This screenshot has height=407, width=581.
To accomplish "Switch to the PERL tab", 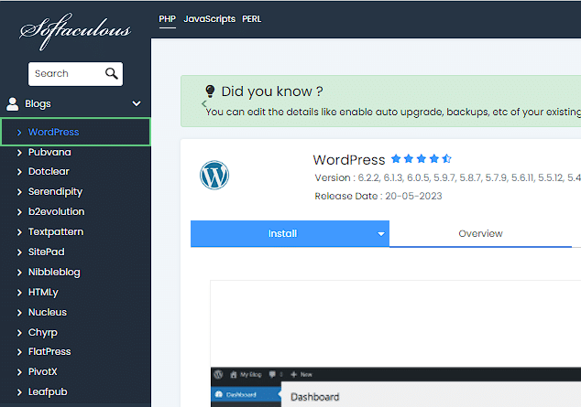I will pyautogui.click(x=252, y=19).
